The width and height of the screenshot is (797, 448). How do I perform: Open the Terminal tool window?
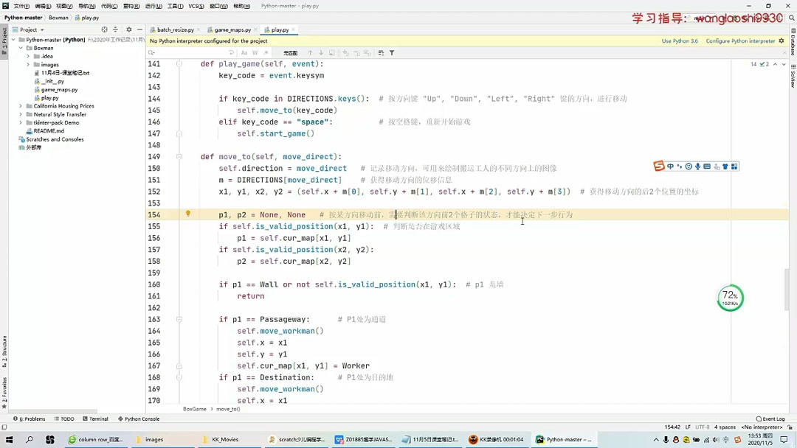96,419
